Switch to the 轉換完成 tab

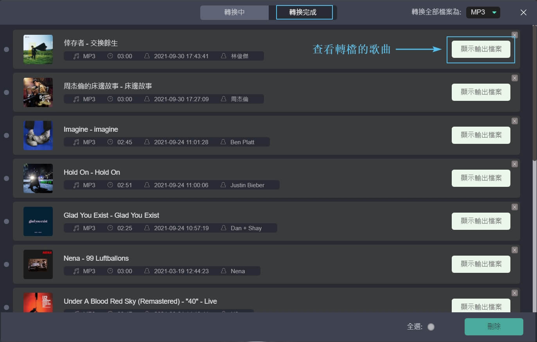tap(304, 12)
